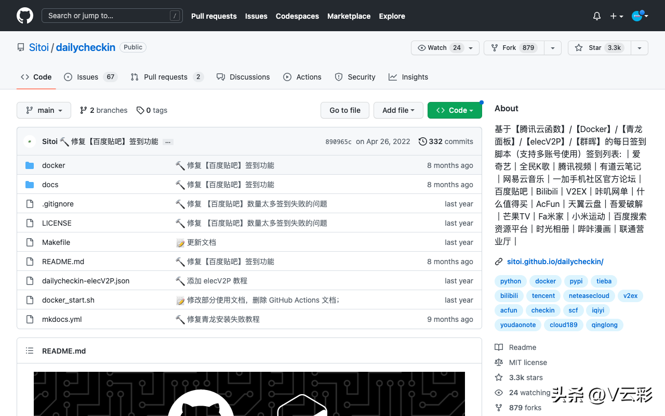Open the Insights tab
665x416 pixels.
[x=408, y=77]
